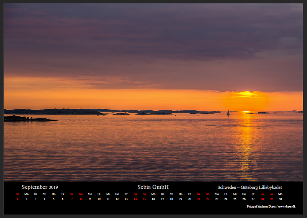Click the 'So' weekday label above date 22

[x=208, y=194]
